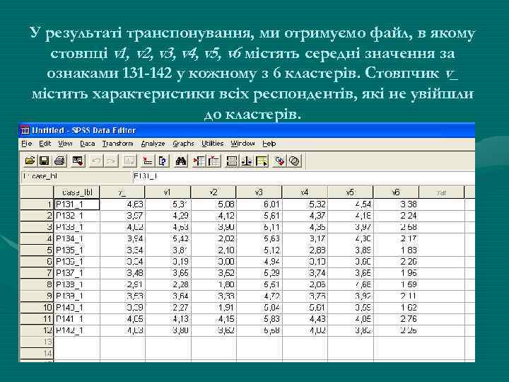Image resolution: width=509 pixels, height=382 pixels.
Task: Open the Transform menu
Action: click(118, 143)
